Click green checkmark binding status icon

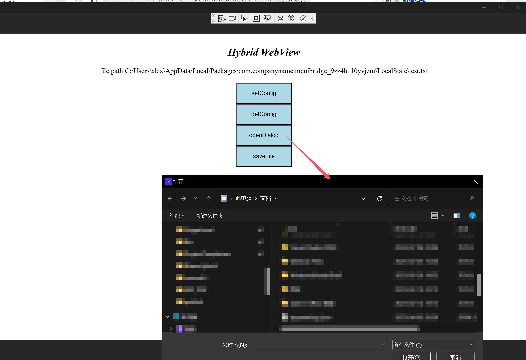[x=303, y=18]
